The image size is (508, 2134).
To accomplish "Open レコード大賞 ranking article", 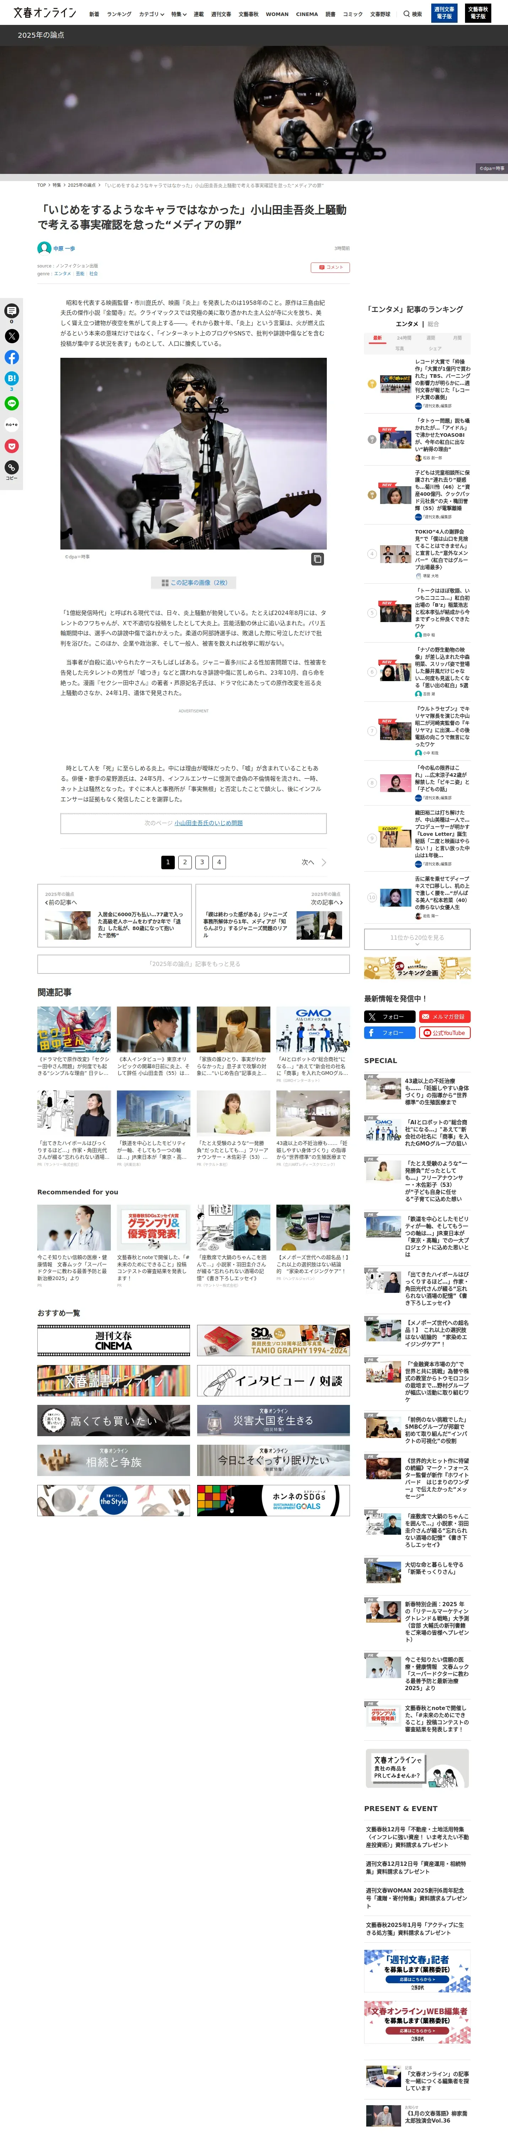I will (x=418, y=383).
